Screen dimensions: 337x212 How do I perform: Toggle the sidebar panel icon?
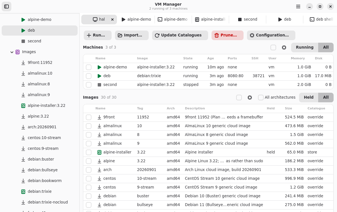[7, 7]
